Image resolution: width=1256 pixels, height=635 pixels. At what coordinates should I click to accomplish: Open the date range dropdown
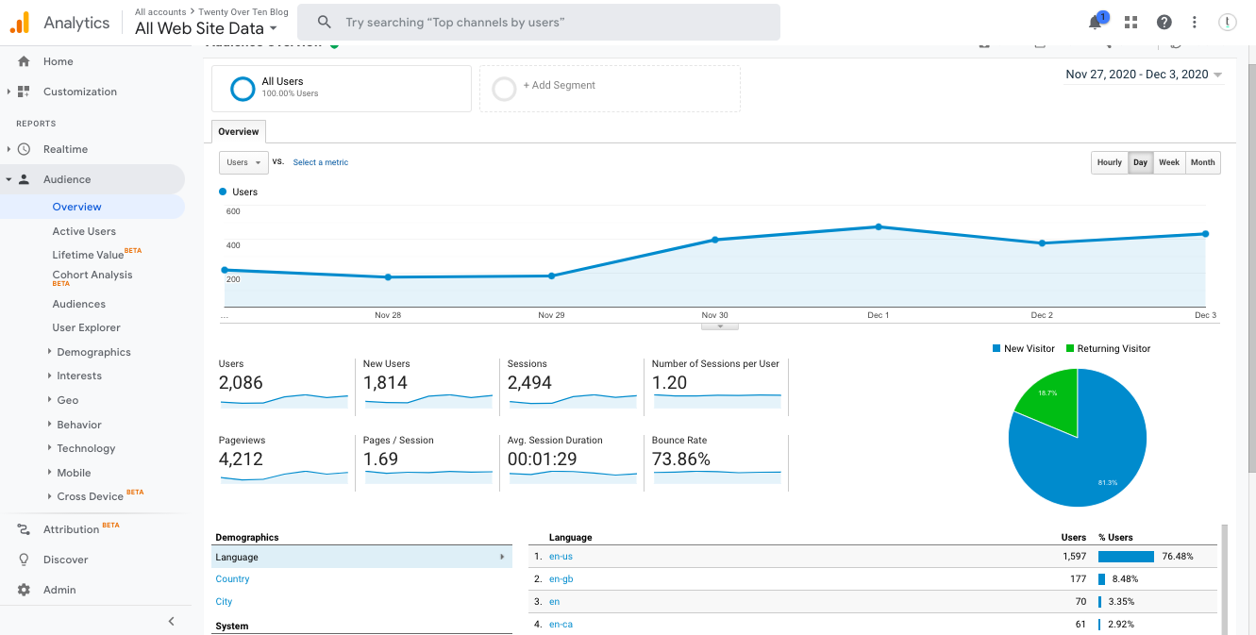pyautogui.click(x=1143, y=75)
